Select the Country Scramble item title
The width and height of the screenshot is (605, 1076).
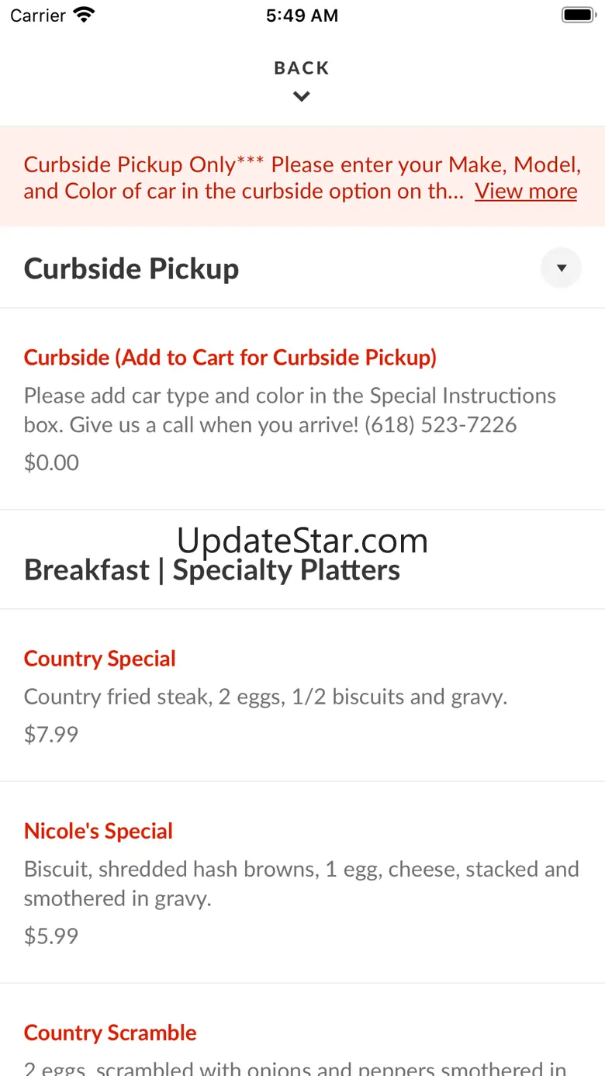click(x=110, y=1033)
